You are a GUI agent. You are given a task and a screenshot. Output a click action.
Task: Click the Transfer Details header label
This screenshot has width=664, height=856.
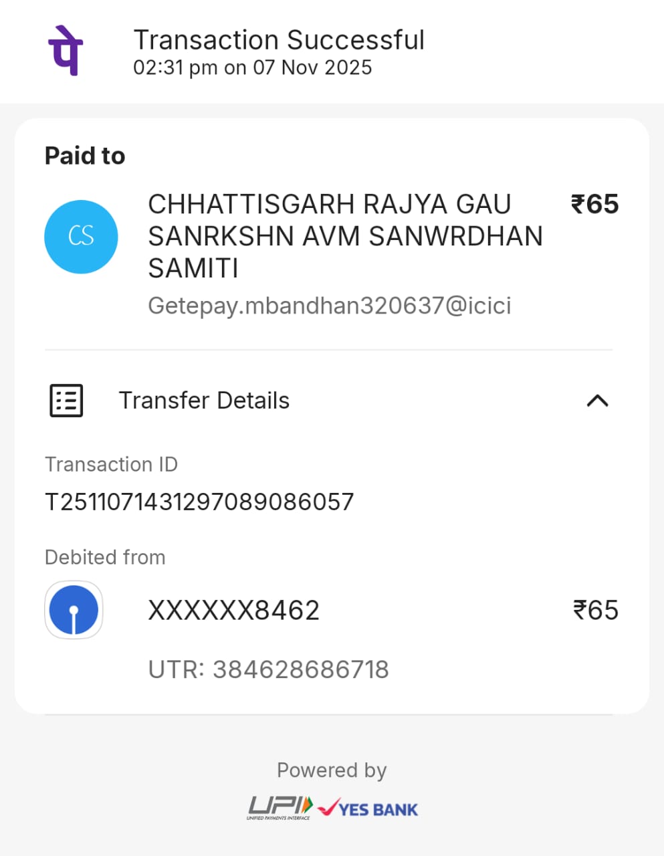click(204, 401)
